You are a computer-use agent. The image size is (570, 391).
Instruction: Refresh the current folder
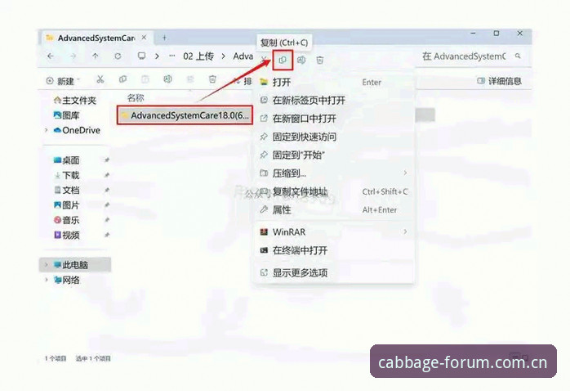click(118, 56)
